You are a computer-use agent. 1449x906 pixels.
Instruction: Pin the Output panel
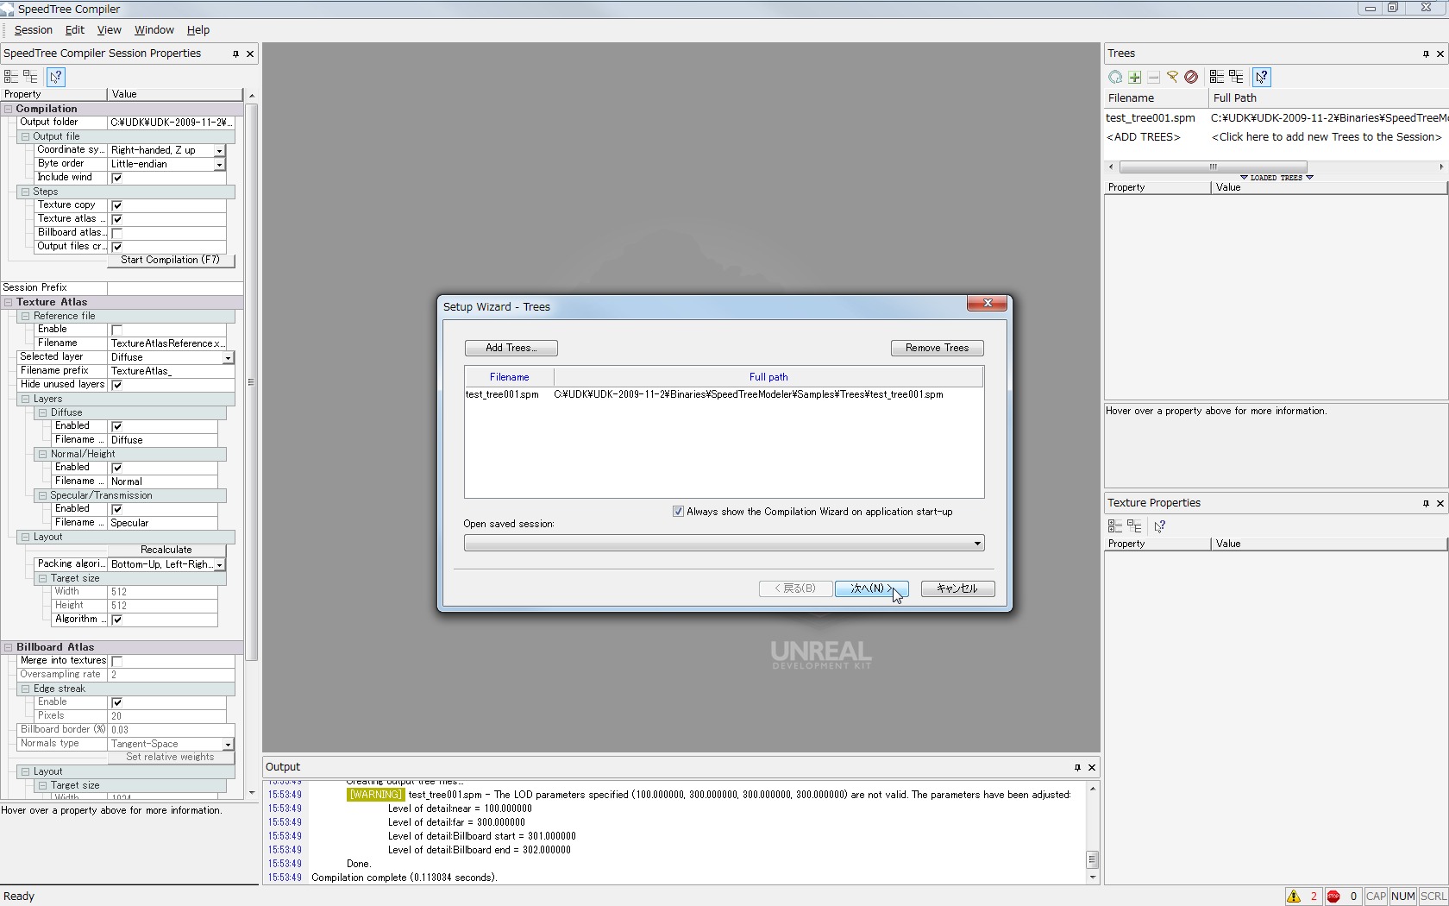pyautogui.click(x=1077, y=767)
